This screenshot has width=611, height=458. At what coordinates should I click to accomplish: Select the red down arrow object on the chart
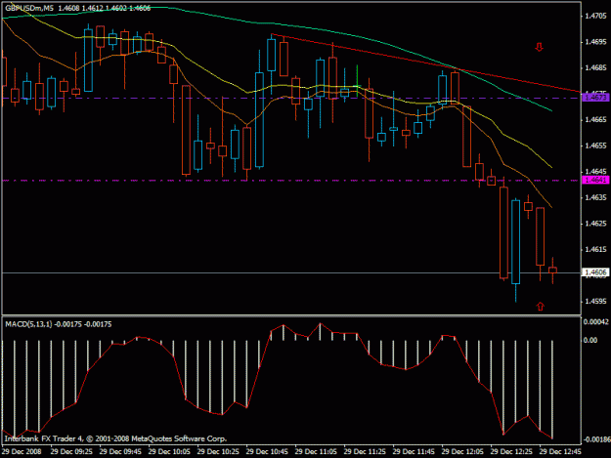[x=539, y=47]
